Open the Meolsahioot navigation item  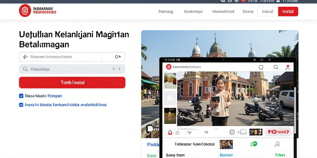(223, 11)
